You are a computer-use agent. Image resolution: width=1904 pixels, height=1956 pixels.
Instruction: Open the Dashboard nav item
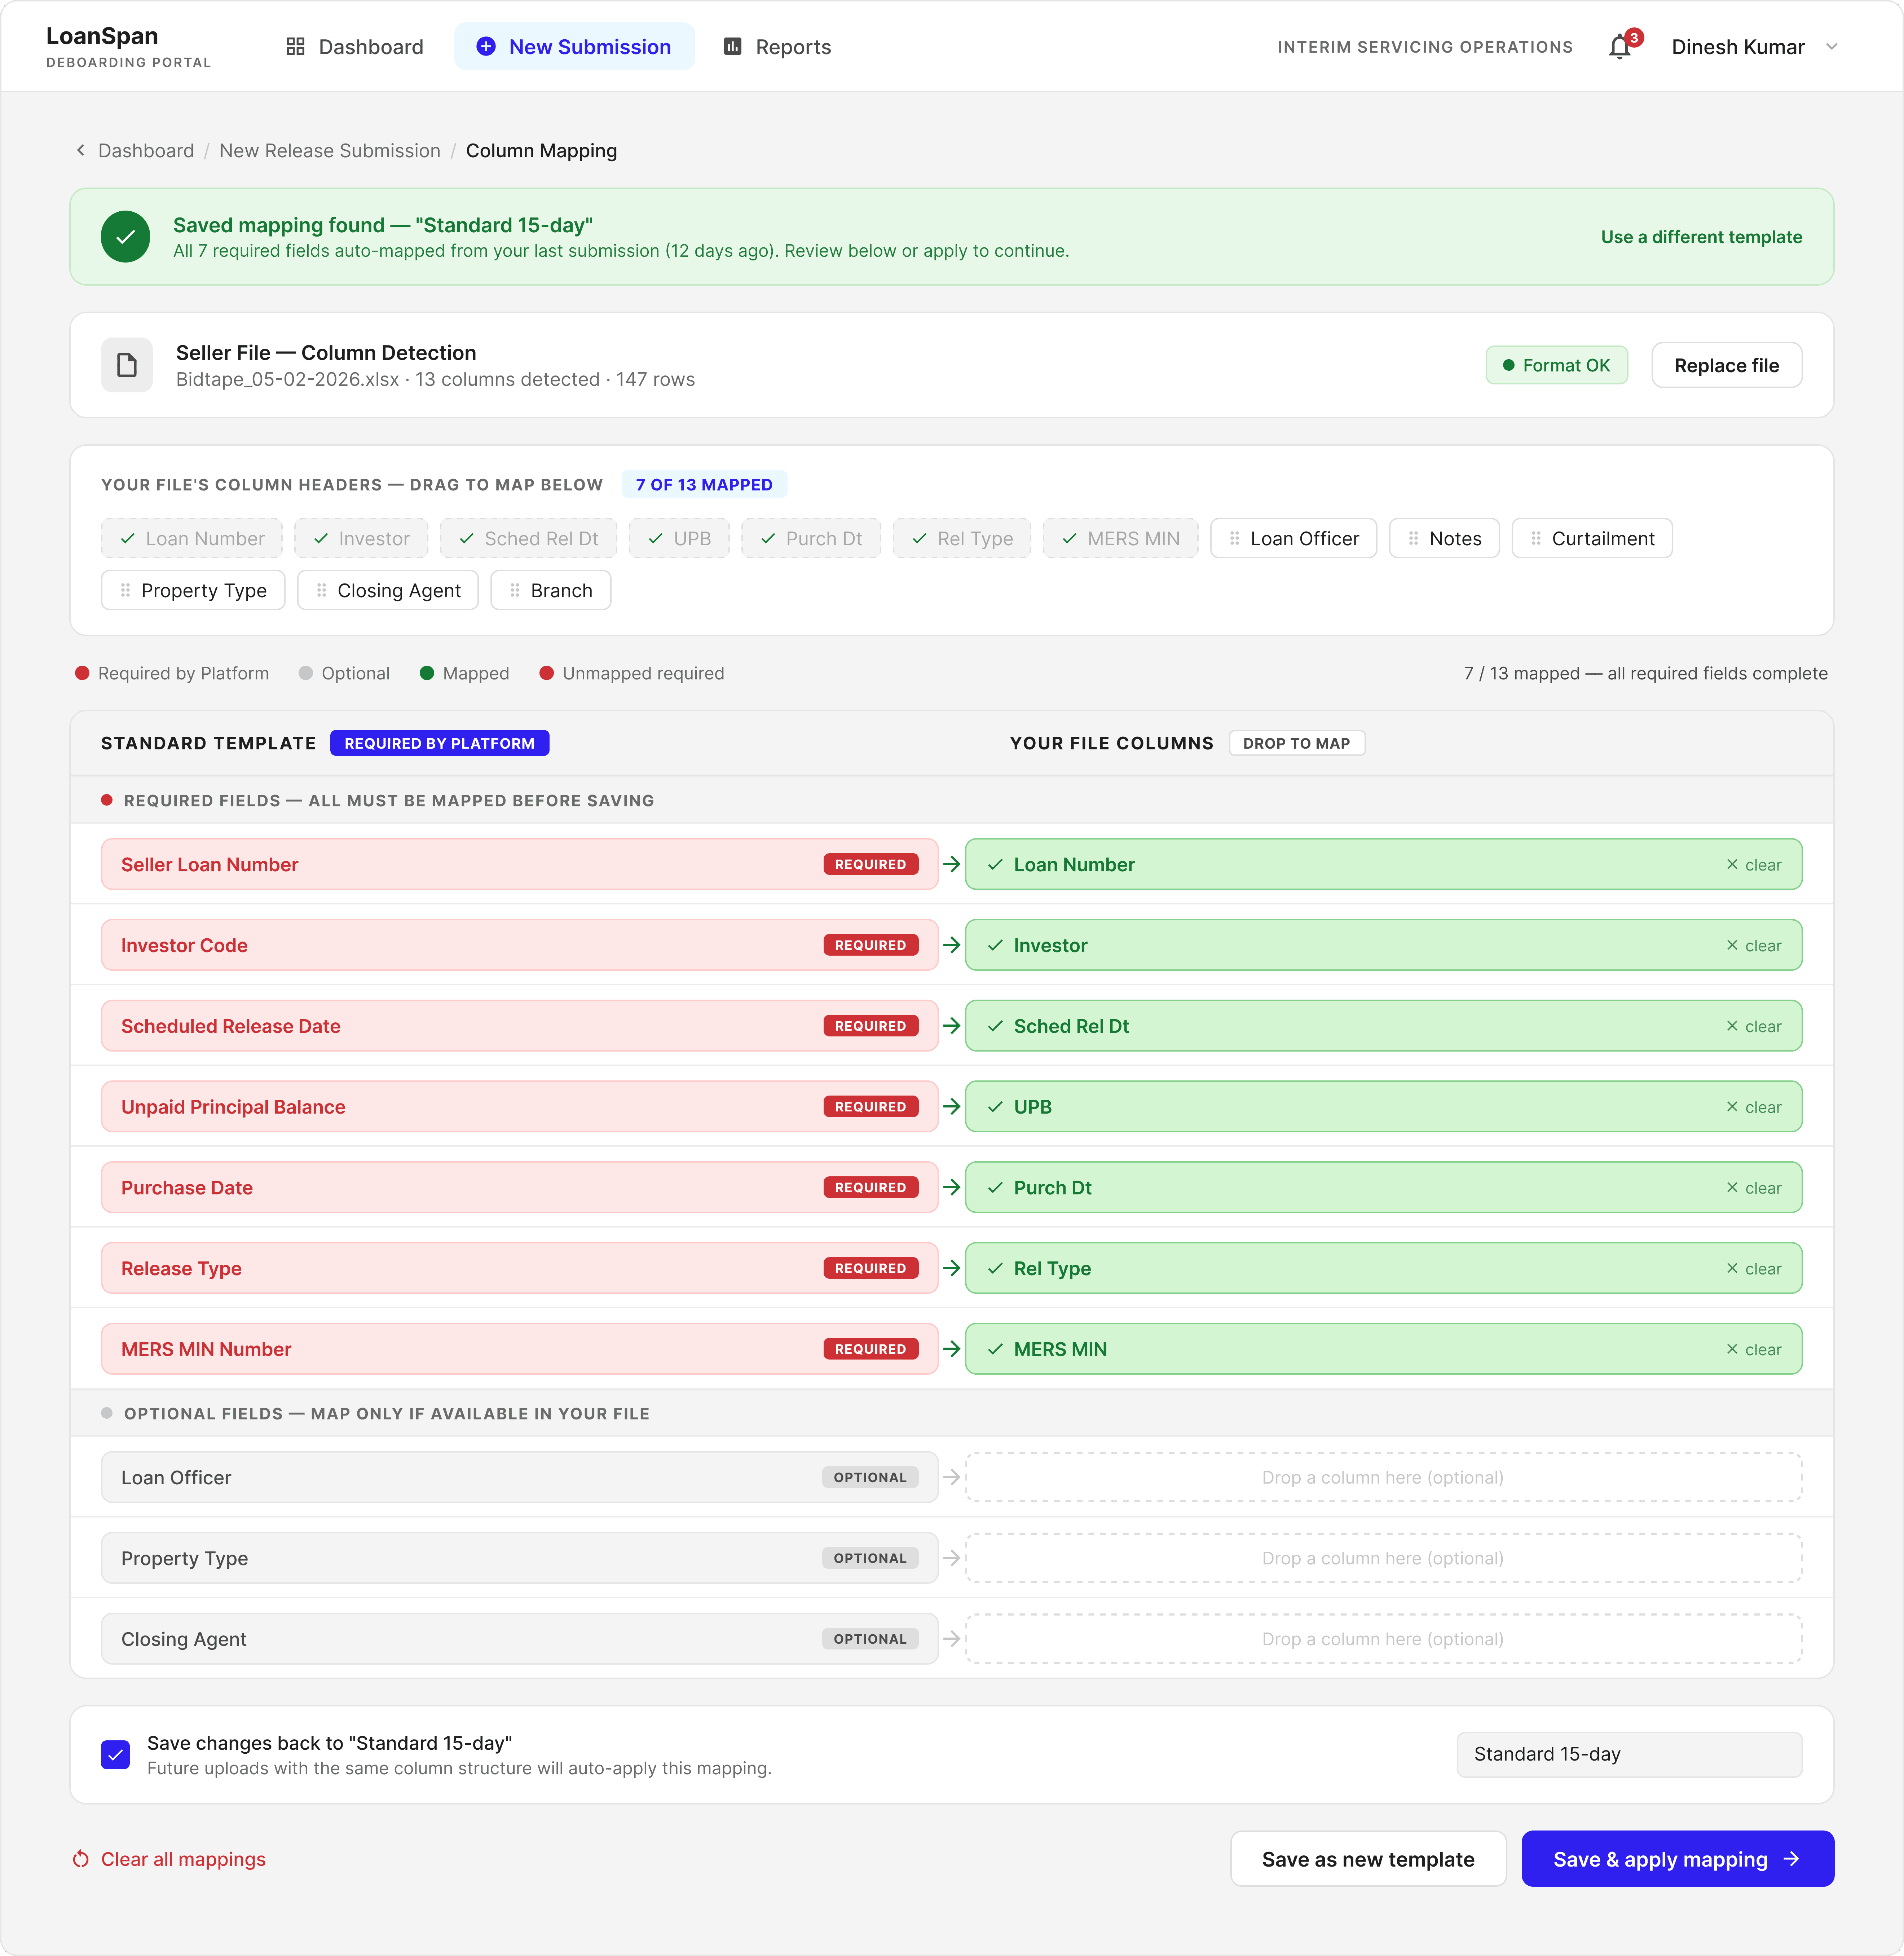355,47
